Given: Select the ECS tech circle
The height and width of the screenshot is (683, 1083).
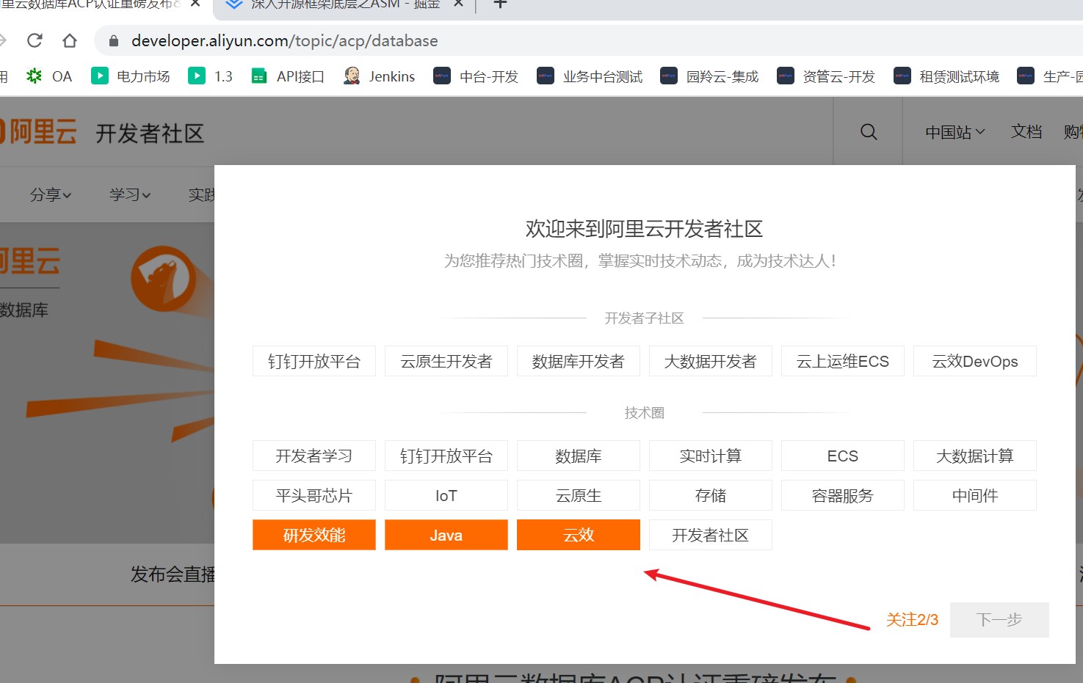Looking at the screenshot, I should (843, 456).
